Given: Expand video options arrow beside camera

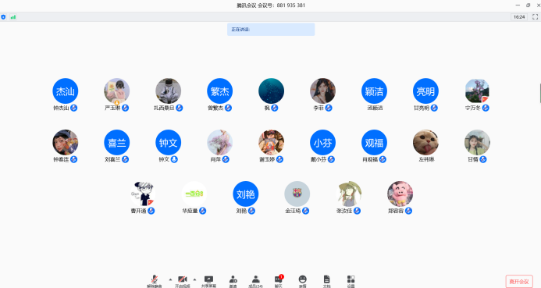Looking at the screenshot, I should [x=194, y=279].
